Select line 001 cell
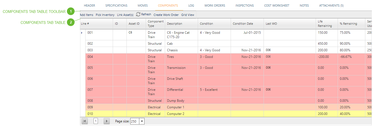This screenshot has width=373, height=127. (x=99, y=35)
